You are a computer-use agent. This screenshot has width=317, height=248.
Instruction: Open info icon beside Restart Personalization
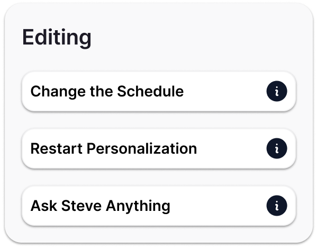[277, 148]
